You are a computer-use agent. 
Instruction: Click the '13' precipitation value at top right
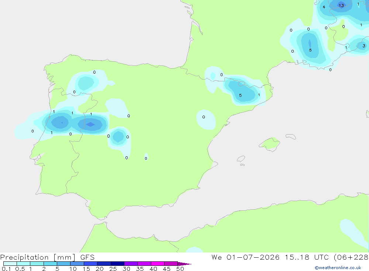[341, 6]
